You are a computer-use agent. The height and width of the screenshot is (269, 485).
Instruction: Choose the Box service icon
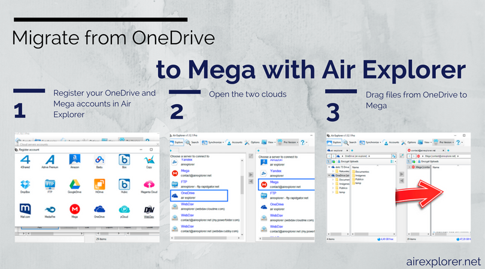[x=124, y=160]
